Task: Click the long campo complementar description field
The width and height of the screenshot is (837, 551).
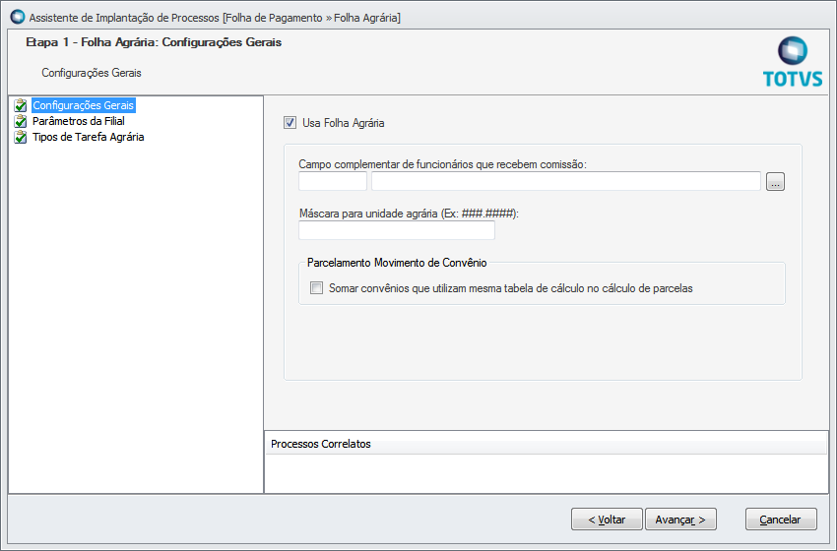Action: tap(566, 181)
